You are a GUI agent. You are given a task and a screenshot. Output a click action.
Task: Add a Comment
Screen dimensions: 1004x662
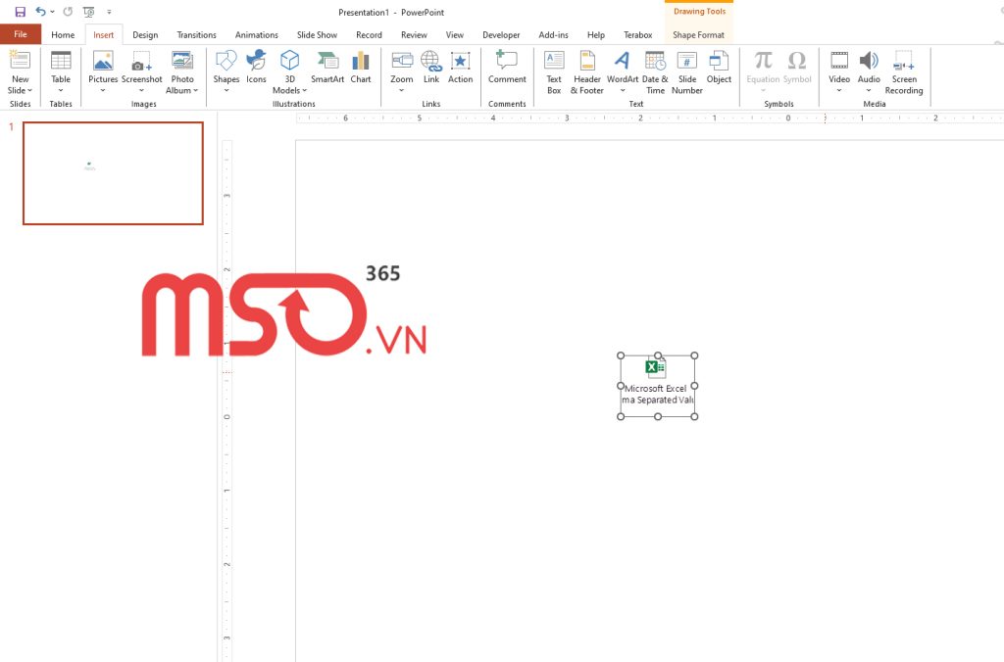tap(507, 67)
